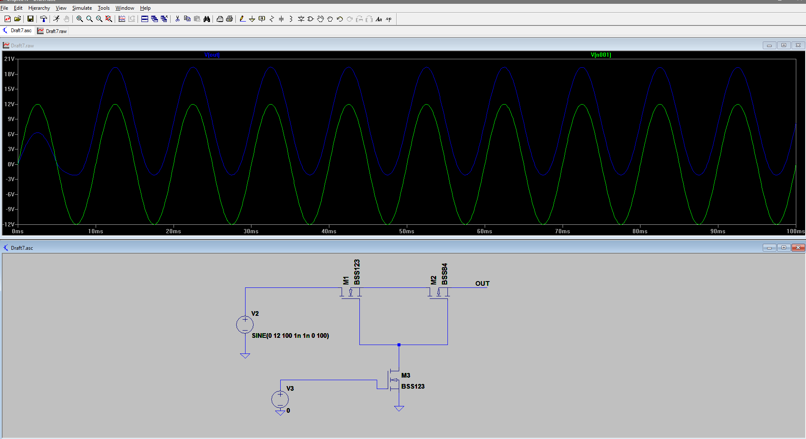
Task: Click the New Schematic icon
Action: pos(8,19)
